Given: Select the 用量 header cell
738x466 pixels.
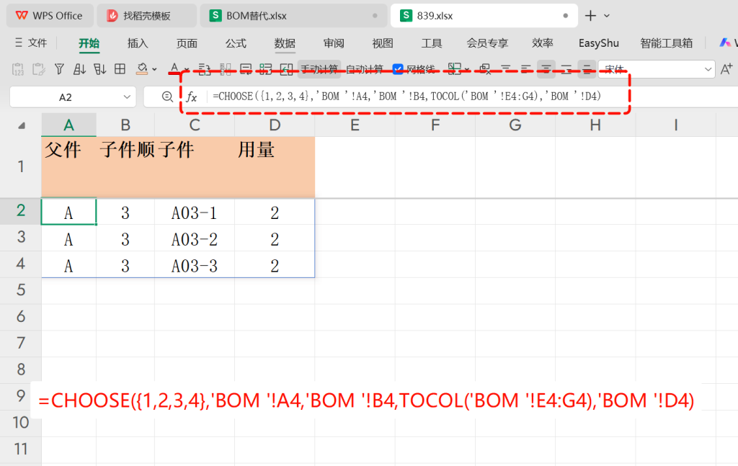Looking at the screenshot, I should (x=275, y=167).
